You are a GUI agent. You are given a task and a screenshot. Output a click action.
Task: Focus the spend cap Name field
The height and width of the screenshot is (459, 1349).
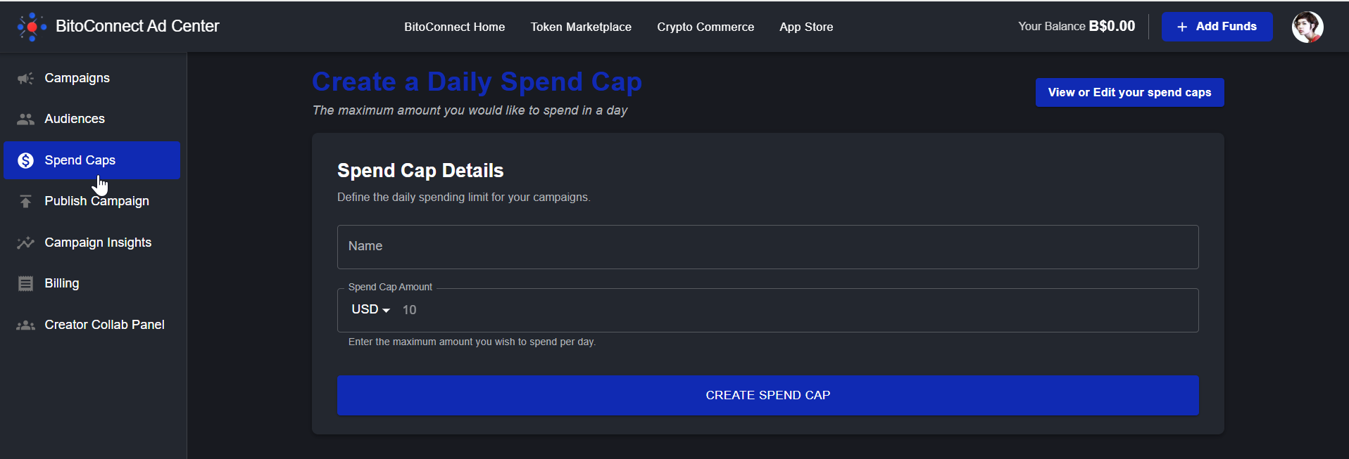coord(767,247)
